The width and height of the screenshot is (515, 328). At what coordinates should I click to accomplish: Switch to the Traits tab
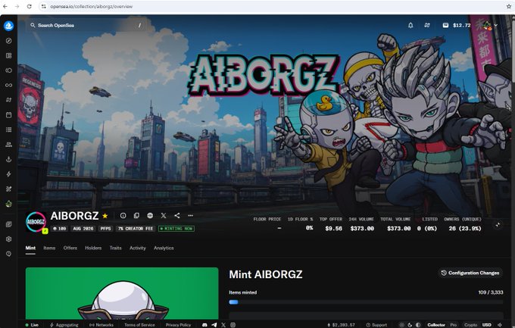115,248
